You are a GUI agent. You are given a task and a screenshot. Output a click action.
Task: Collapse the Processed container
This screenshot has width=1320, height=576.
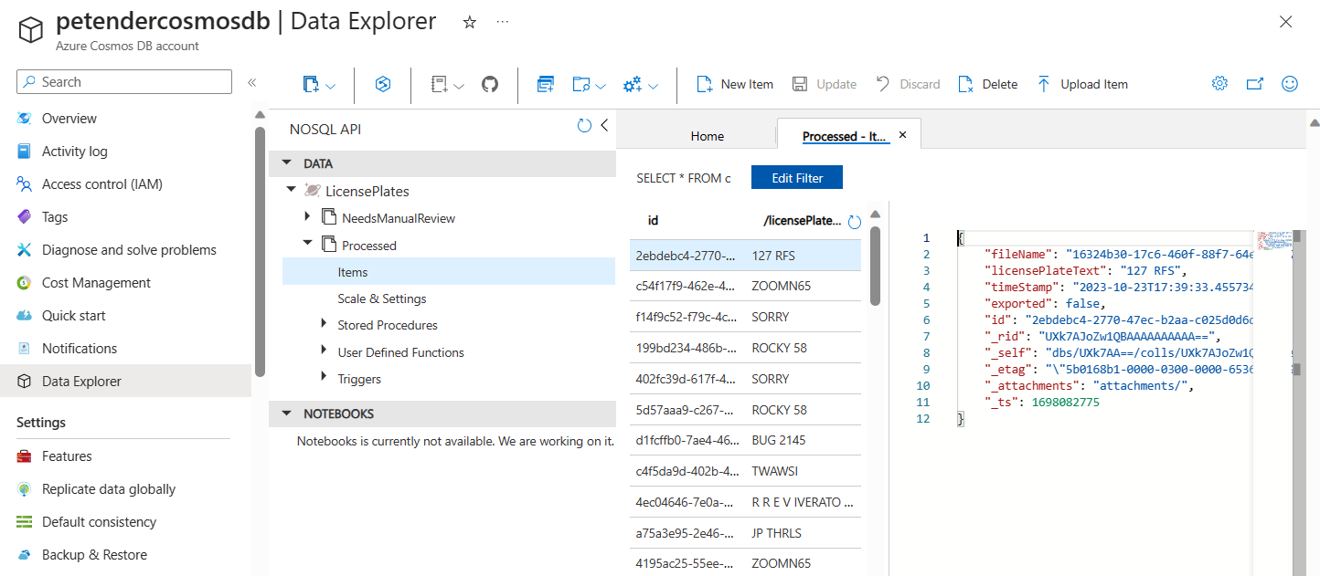pyautogui.click(x=307, y=244)
